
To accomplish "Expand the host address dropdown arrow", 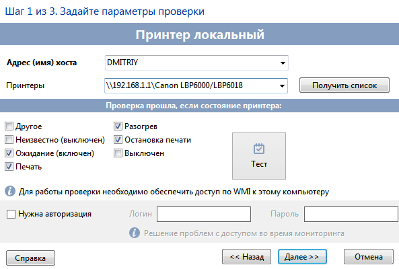I will [x=283, y=63].
